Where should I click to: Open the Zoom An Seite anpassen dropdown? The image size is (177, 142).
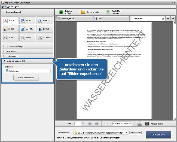click(x=122, y=123)
